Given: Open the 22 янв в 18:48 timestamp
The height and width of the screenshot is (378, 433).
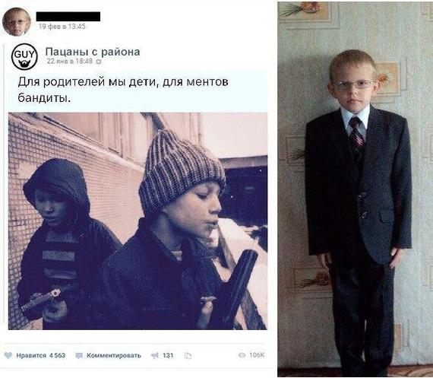Looking at the screenshot, I should 70,61.
